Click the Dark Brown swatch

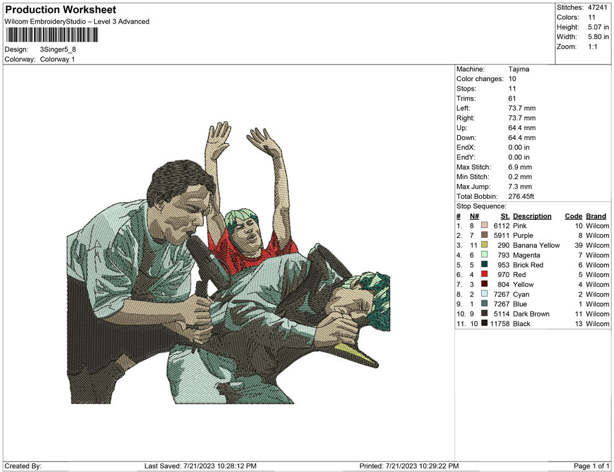click(x=484, y=313)
